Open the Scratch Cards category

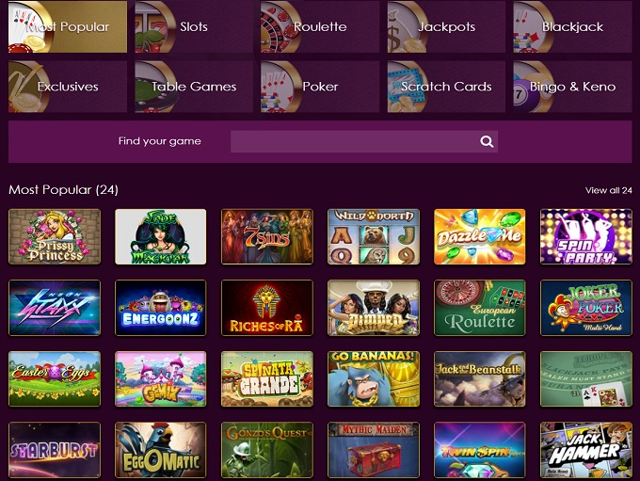[446, 87]
